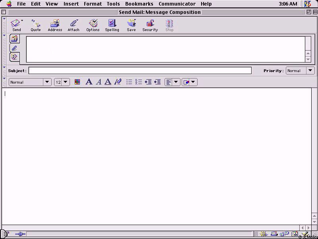Open the Address book picker
The height and width of the screenshot is (239, 318).
55,25
